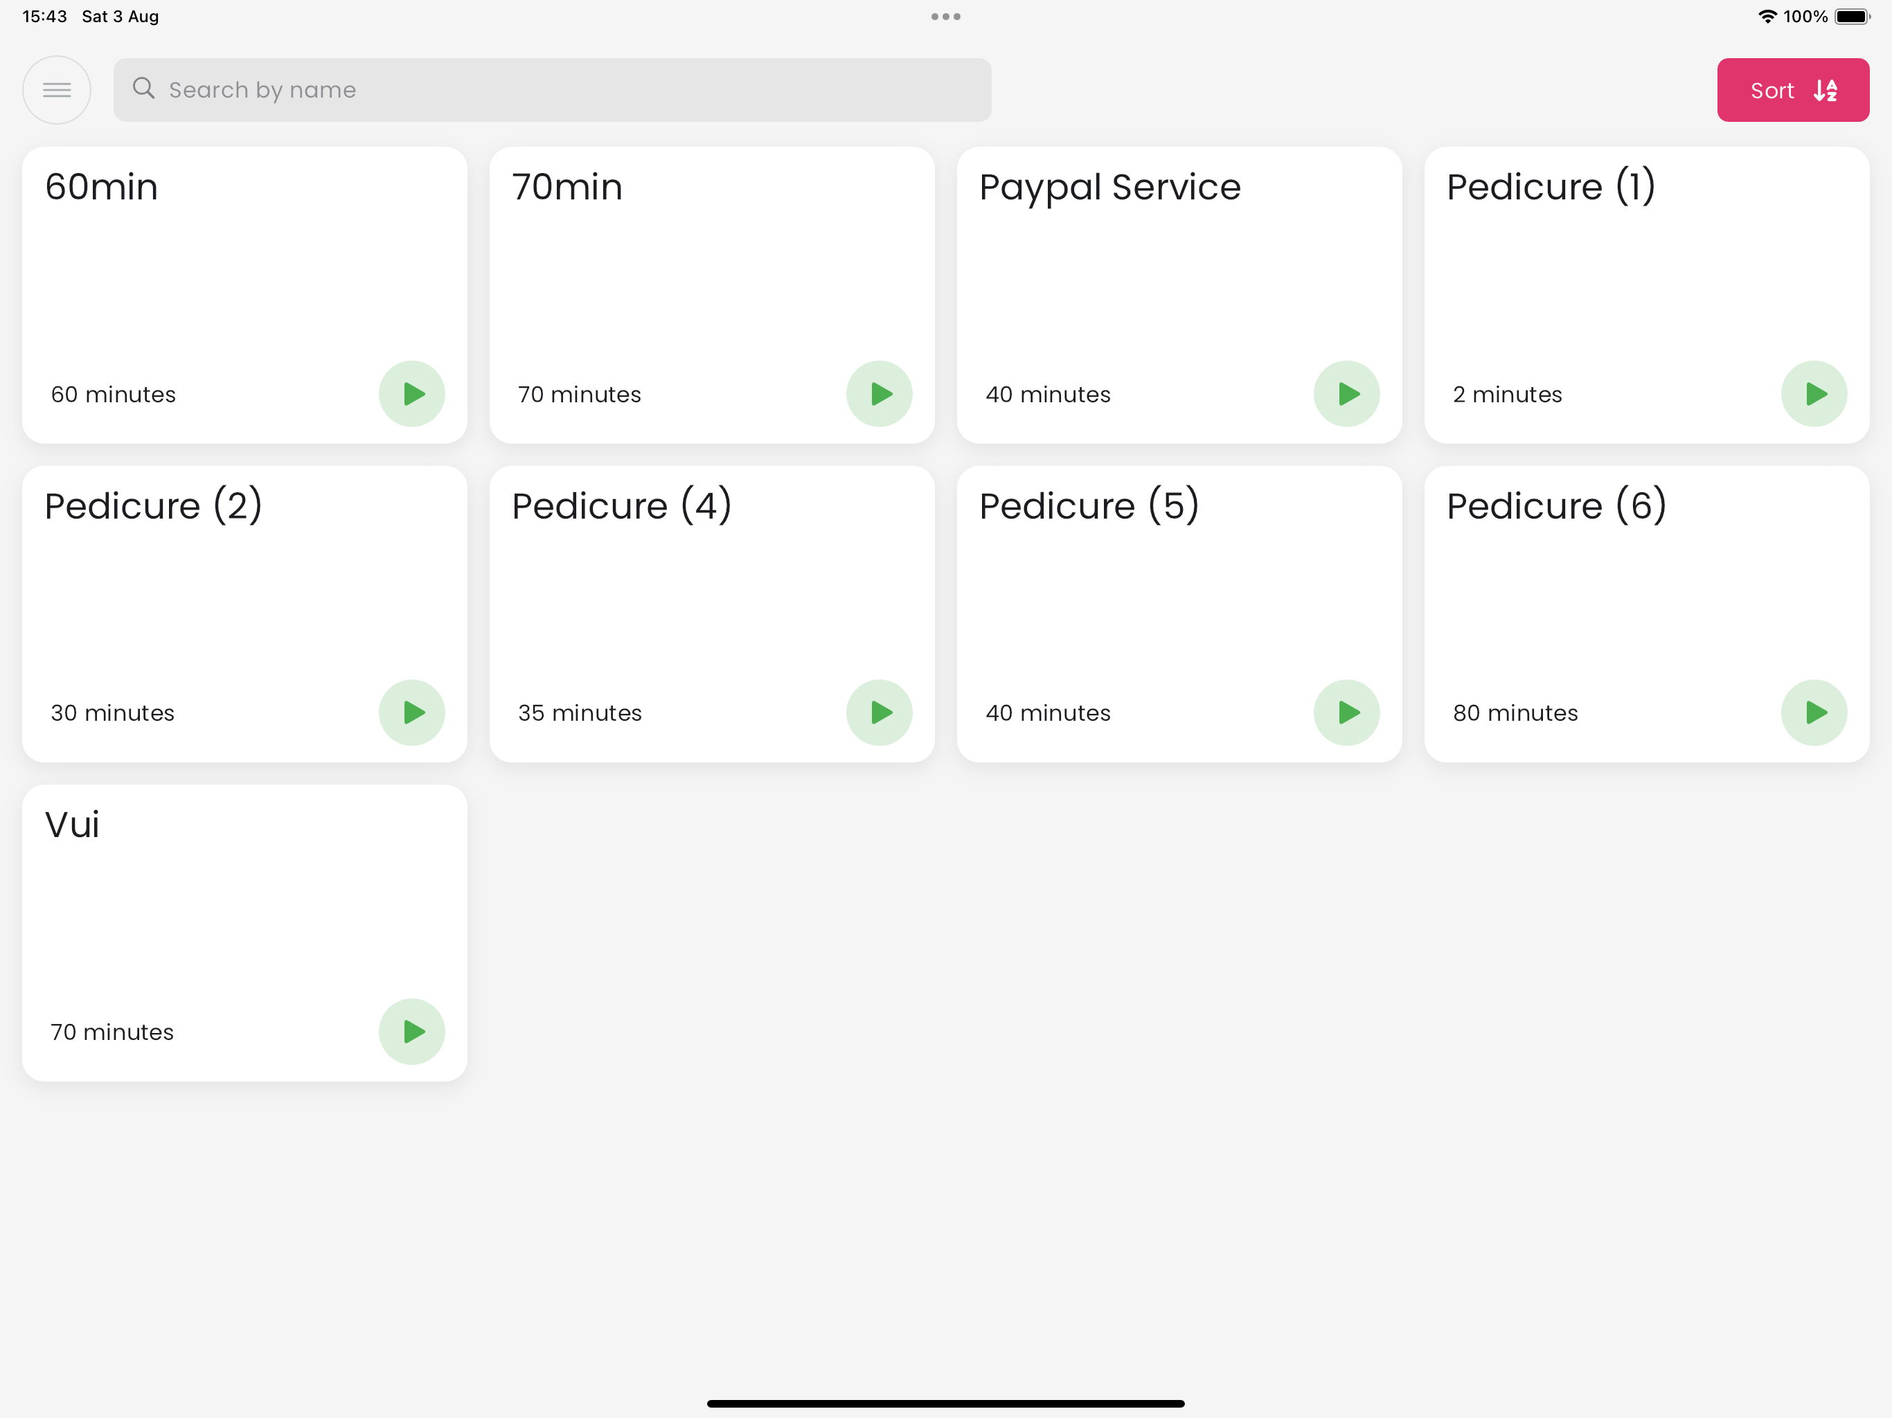Start the Paypal Service play button
The image size is (1892, 1418).
click(x=1347, y=394)
